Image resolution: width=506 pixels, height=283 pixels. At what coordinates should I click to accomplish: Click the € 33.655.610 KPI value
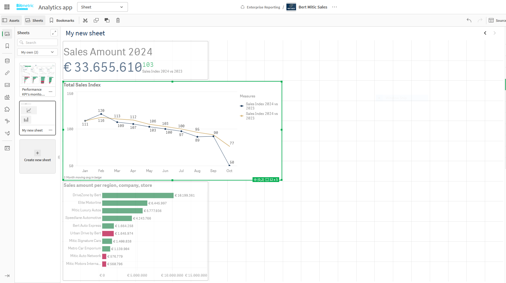(x=103, y=67)
